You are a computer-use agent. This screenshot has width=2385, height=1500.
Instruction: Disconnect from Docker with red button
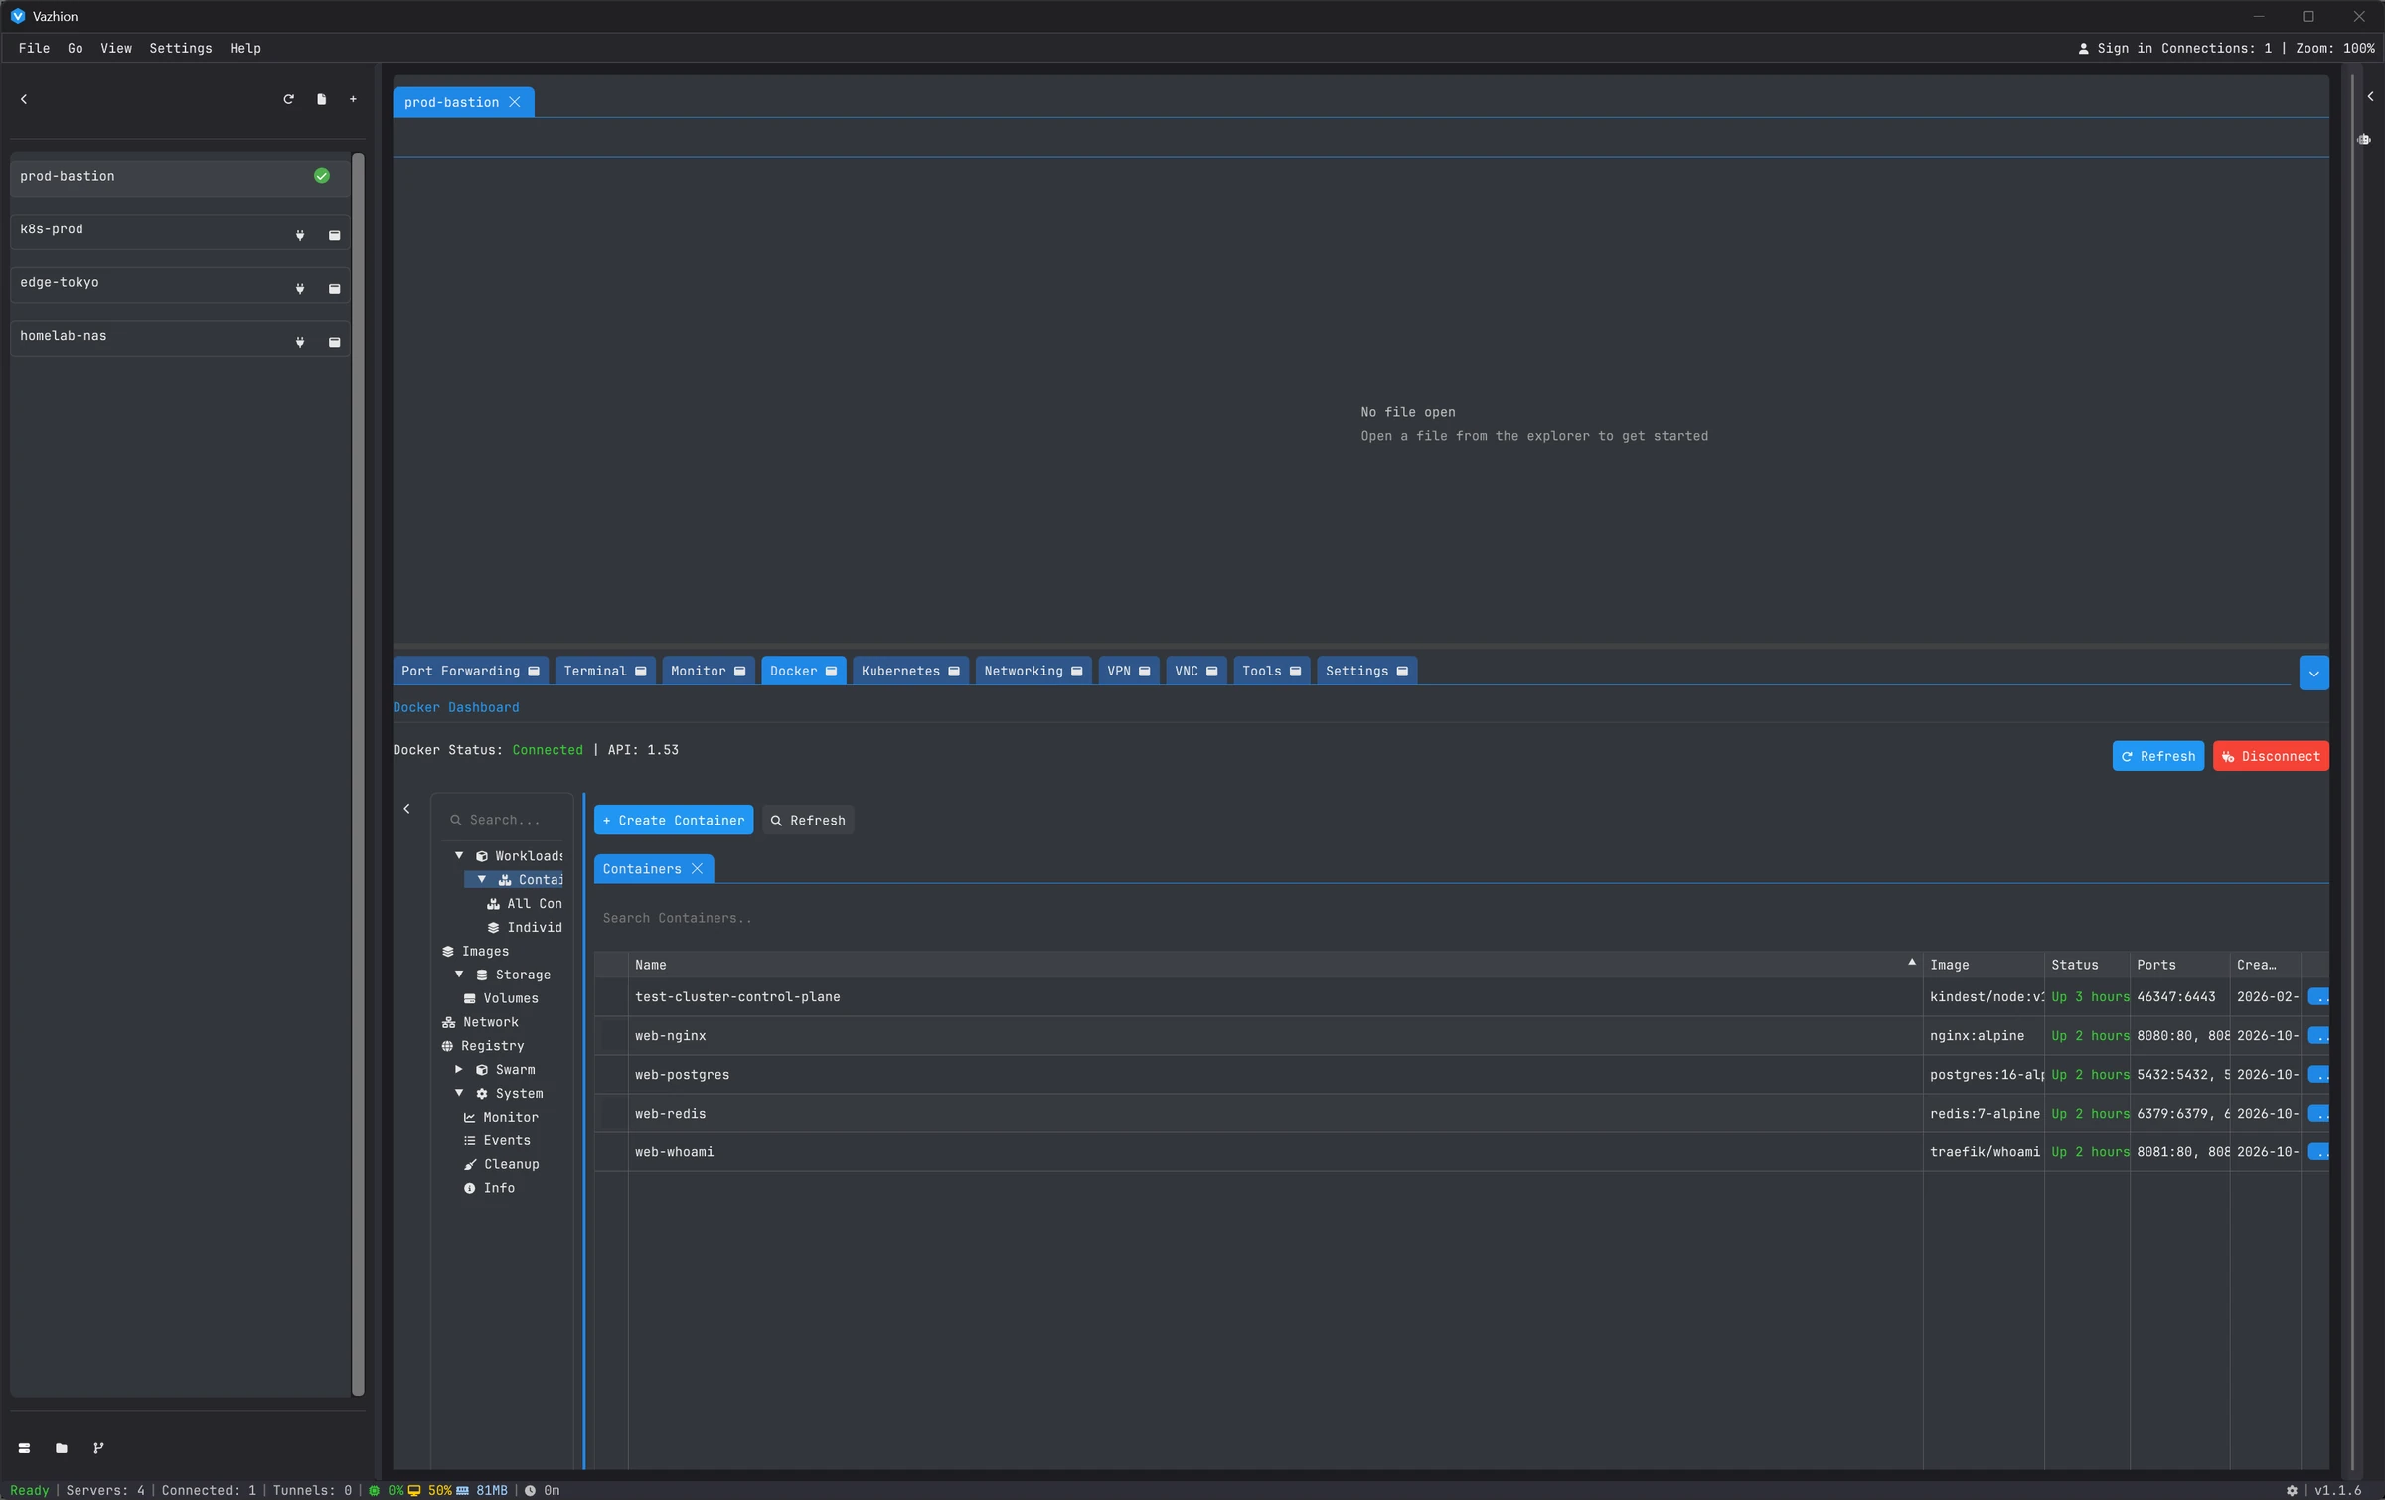(2271, 757)
